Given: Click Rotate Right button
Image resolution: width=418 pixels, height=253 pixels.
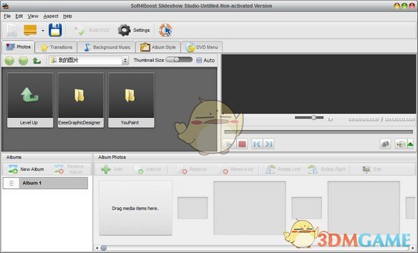Looking at the screenshot, I should coord(327,169).
